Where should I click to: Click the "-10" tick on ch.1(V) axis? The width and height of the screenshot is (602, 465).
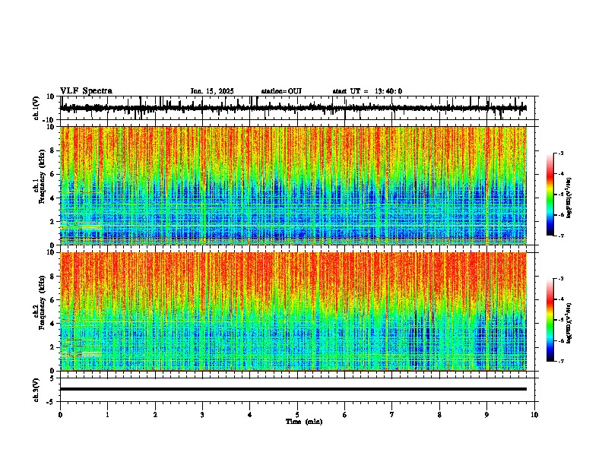pos(49,120)
